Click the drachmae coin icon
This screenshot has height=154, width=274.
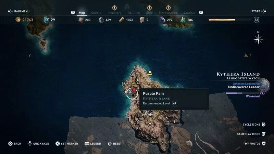tap(18, 20)
